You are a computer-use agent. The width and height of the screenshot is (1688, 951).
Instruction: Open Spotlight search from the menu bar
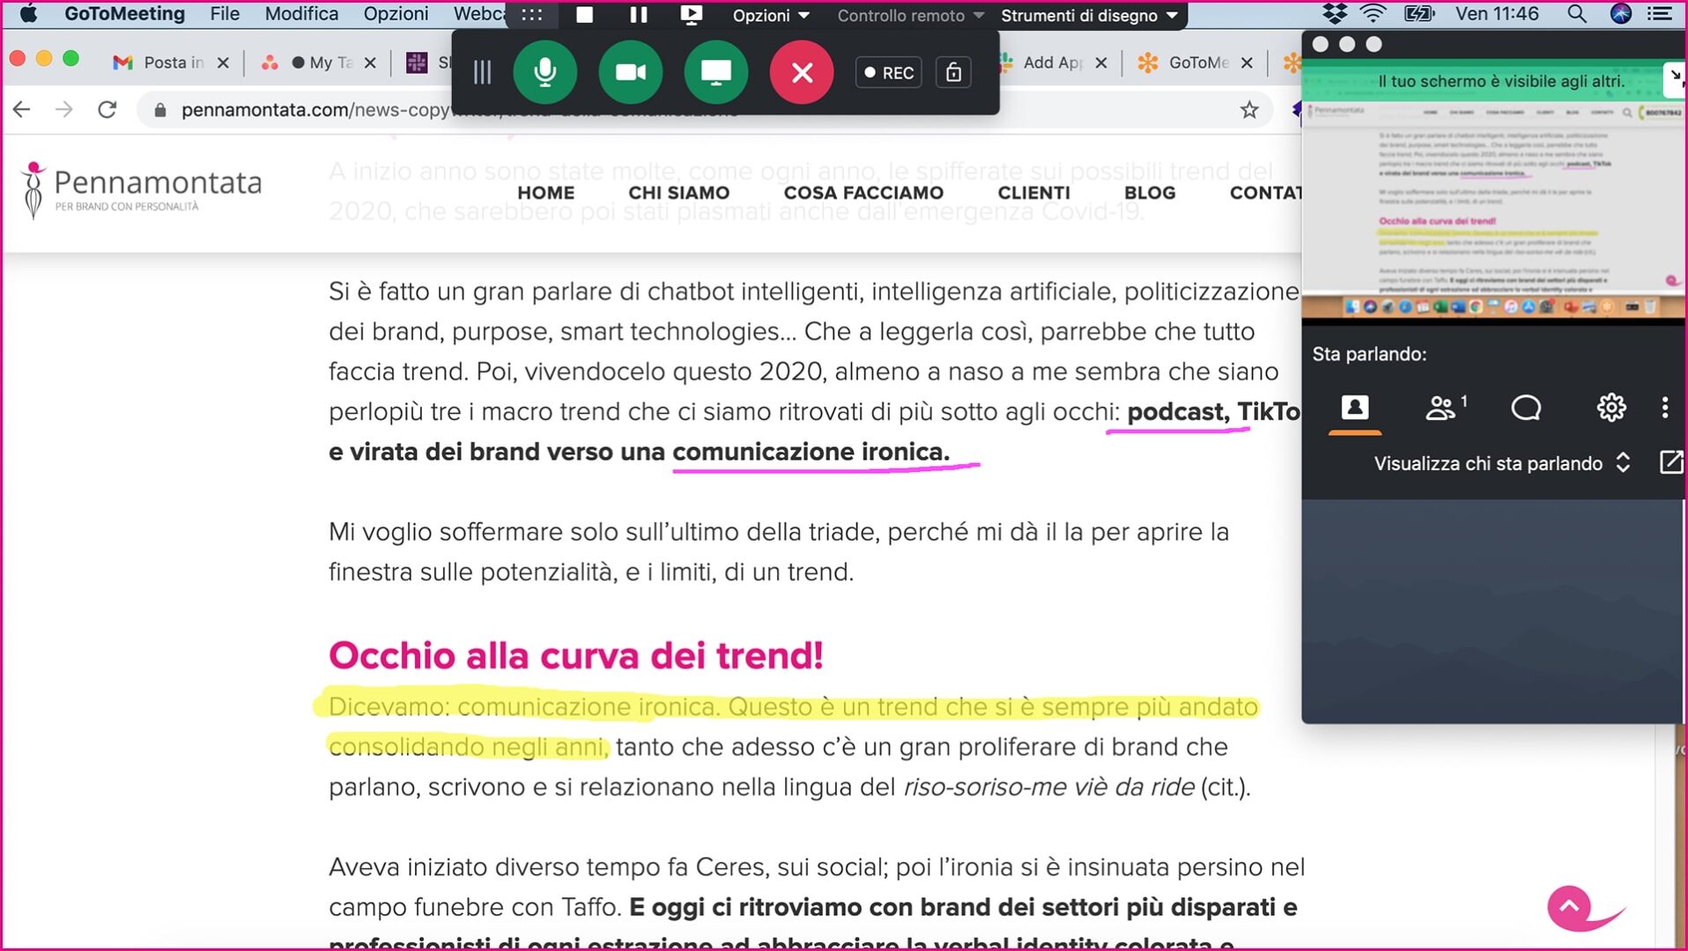1579,14
